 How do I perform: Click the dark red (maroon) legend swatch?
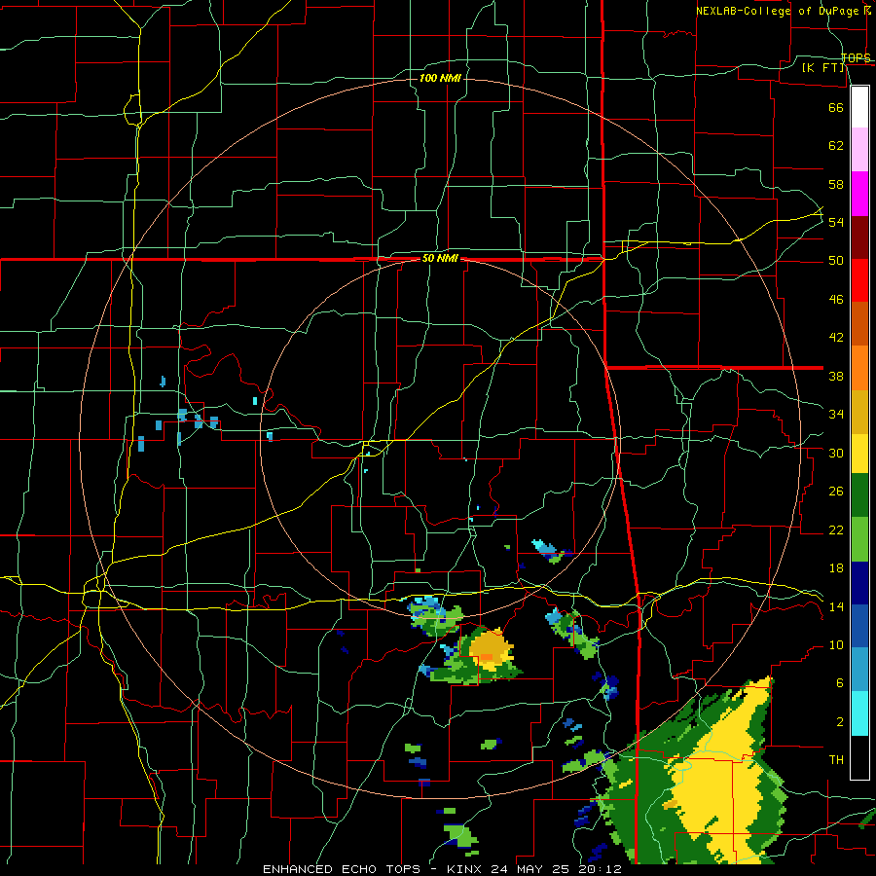[859, 237]
